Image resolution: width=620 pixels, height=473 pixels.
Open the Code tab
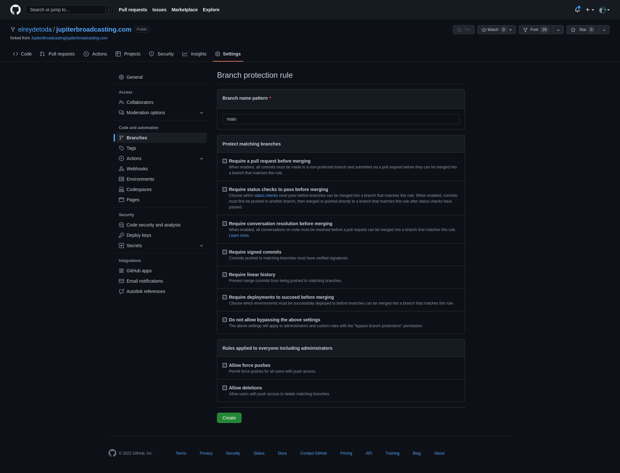click(x=22, y=54)
